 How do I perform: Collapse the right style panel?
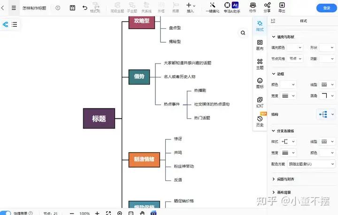(273, 21)
